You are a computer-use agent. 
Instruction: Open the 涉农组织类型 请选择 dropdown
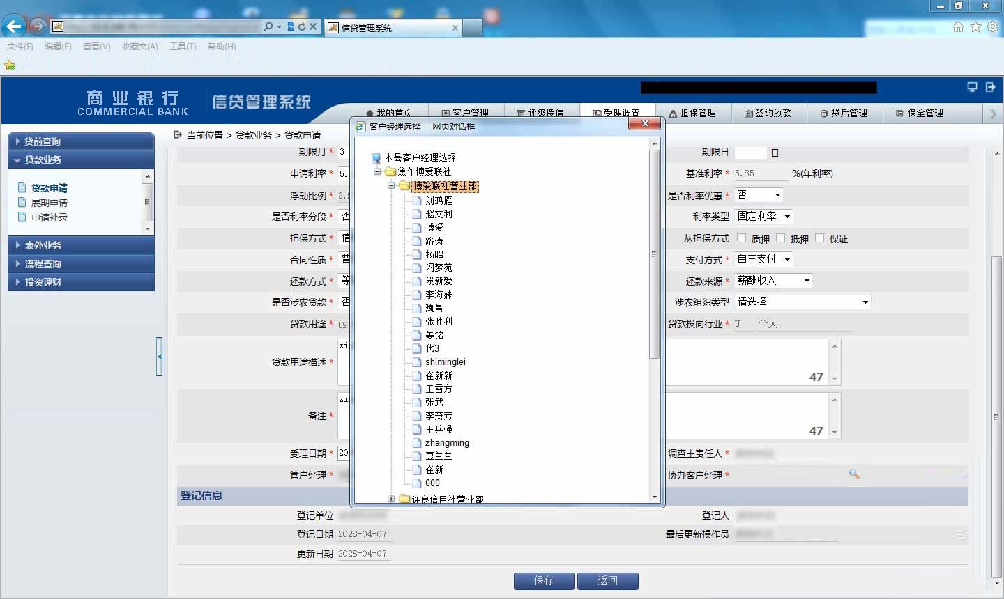[x=803, y=302]
